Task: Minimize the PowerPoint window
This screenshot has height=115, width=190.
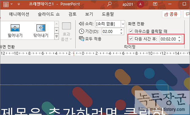Action: pos(170,4)
